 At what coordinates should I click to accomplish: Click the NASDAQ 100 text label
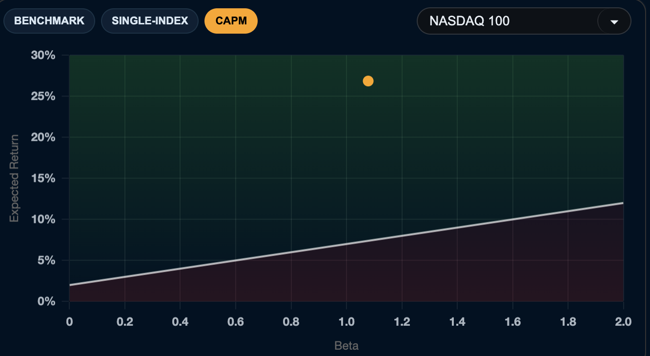pyautogui.click(x=469, y=21)
